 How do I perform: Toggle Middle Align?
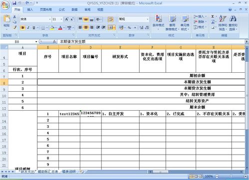86,19
